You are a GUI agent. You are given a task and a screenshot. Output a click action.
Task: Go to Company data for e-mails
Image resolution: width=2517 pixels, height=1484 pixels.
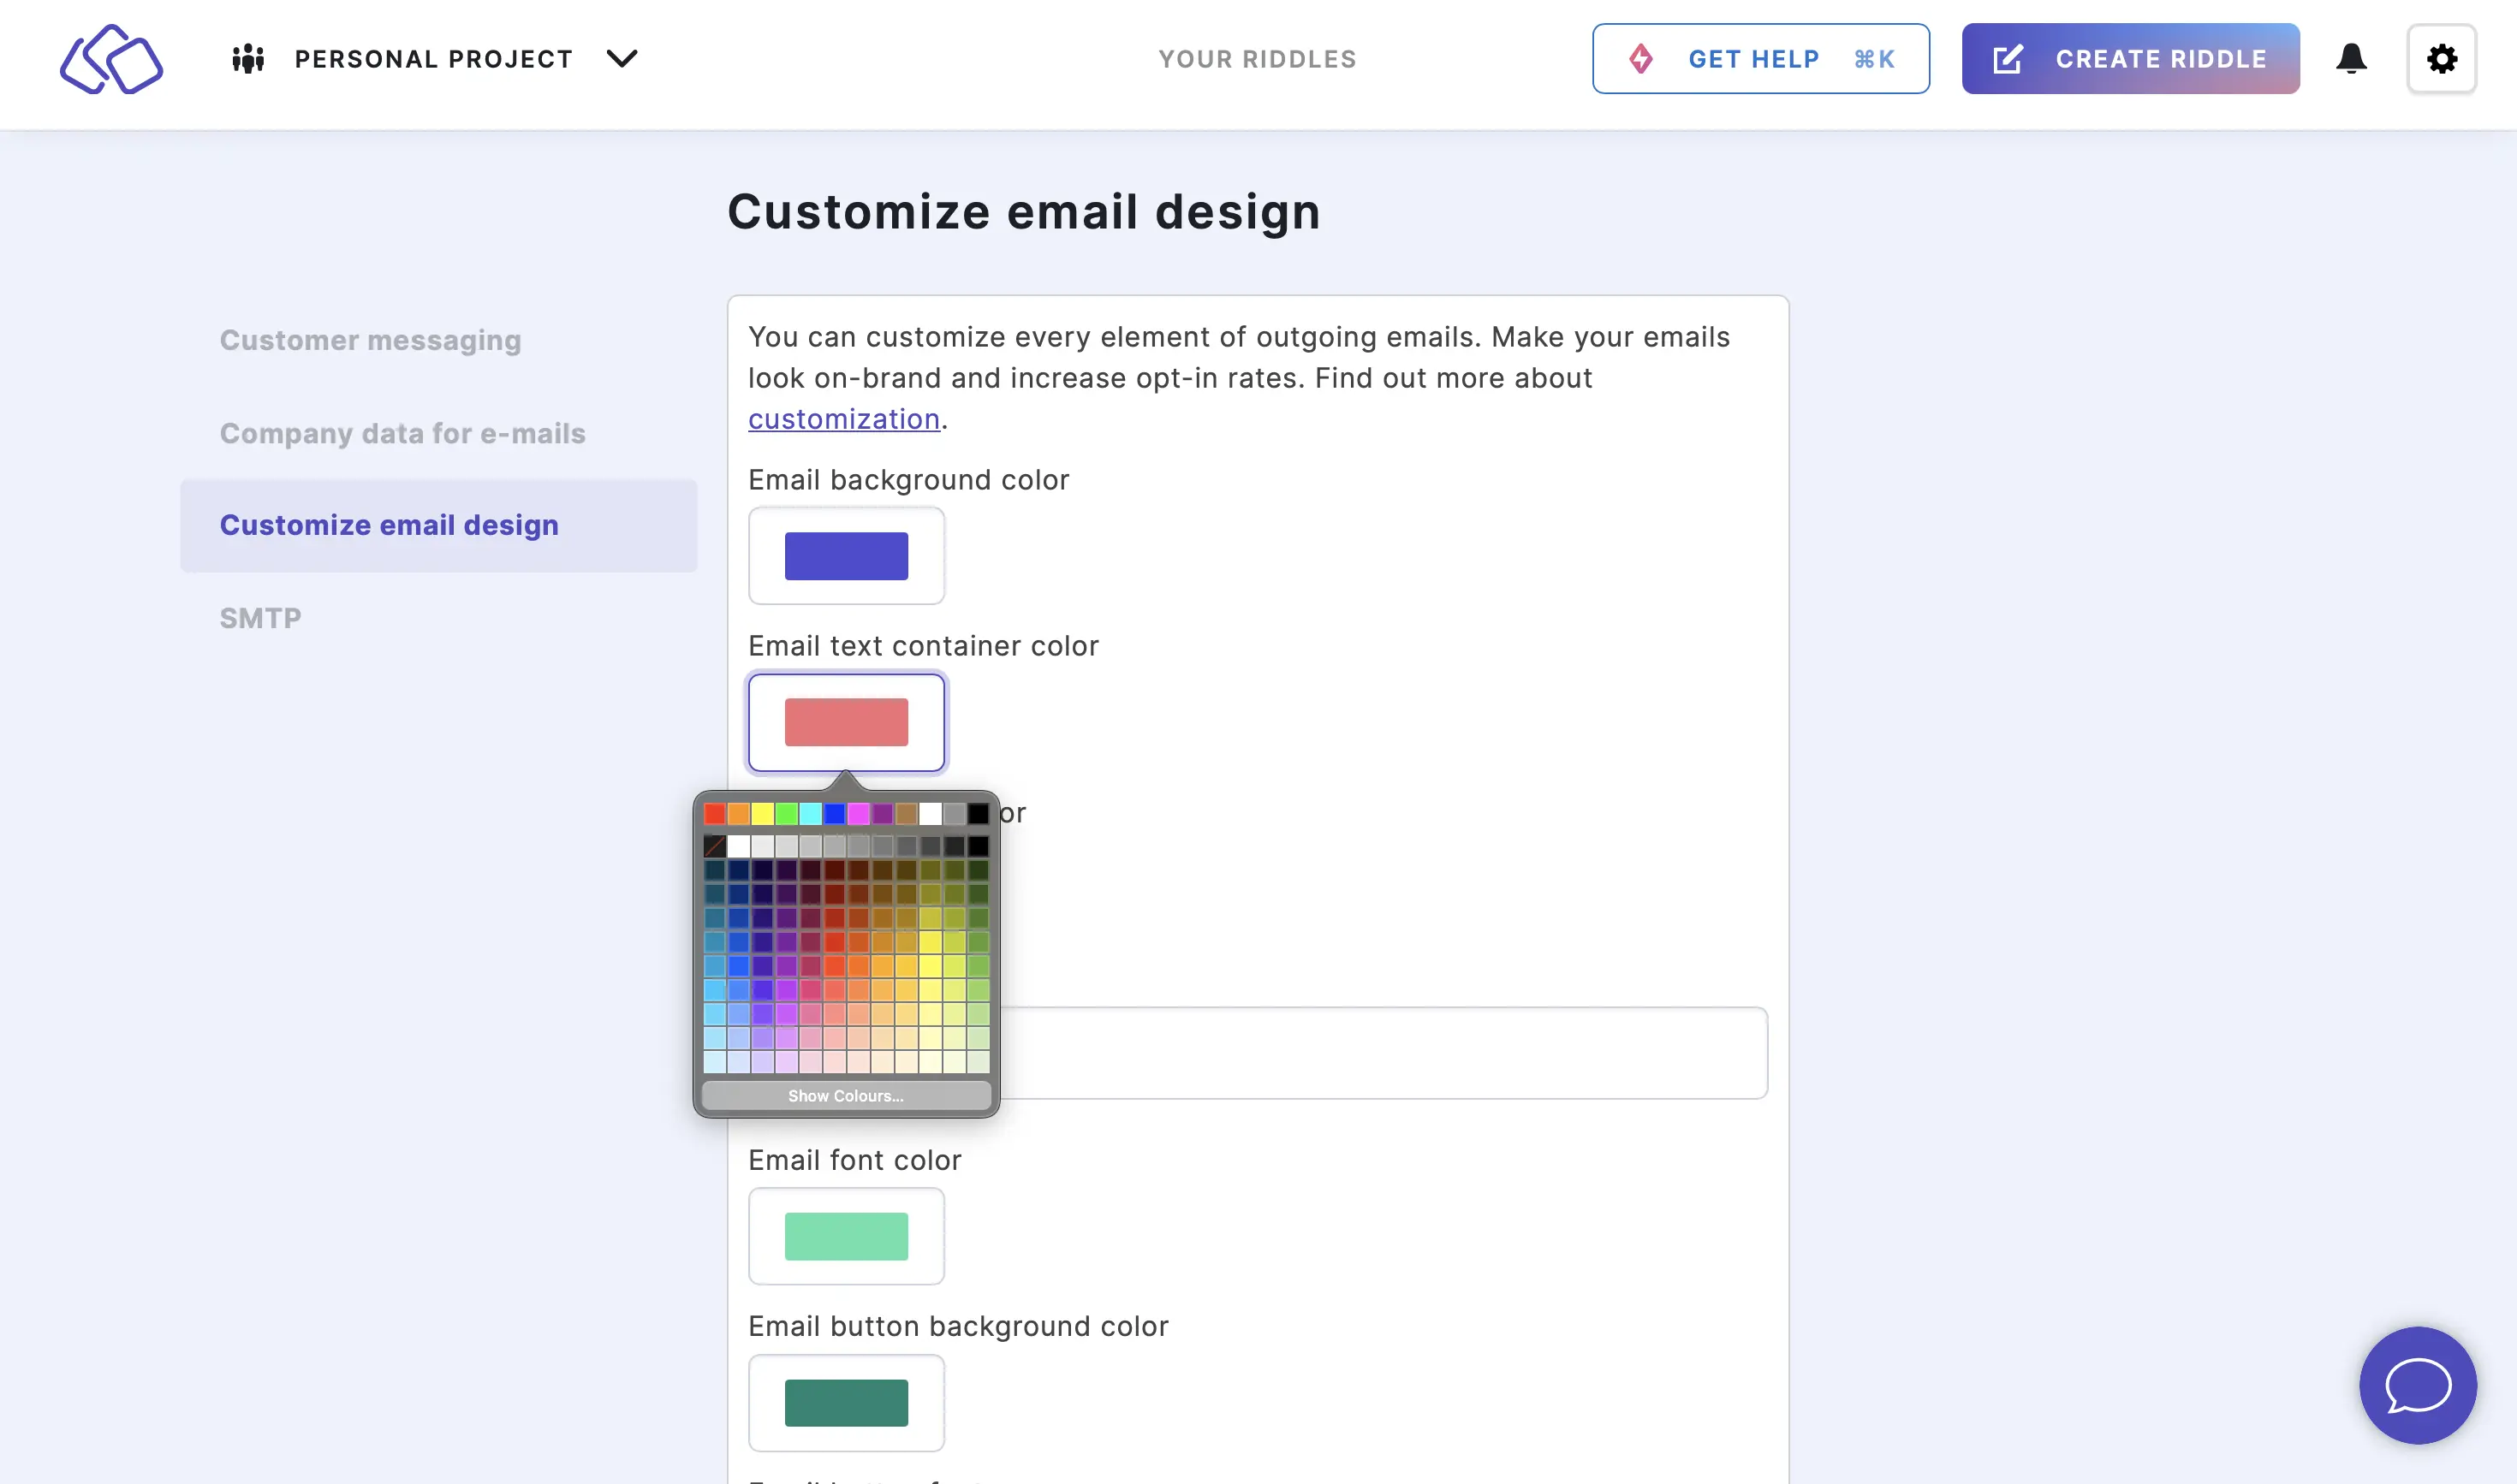point(402,433)
